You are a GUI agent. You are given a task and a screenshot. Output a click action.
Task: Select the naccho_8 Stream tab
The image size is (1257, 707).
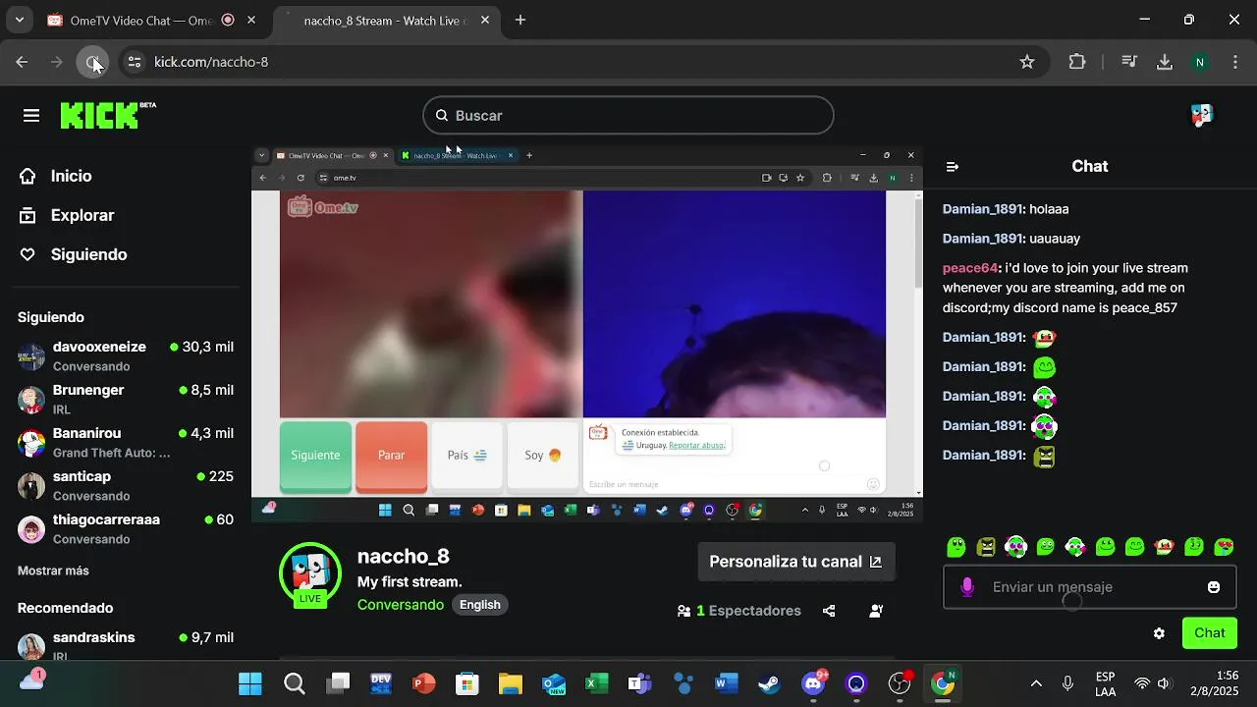coord(386,20)
